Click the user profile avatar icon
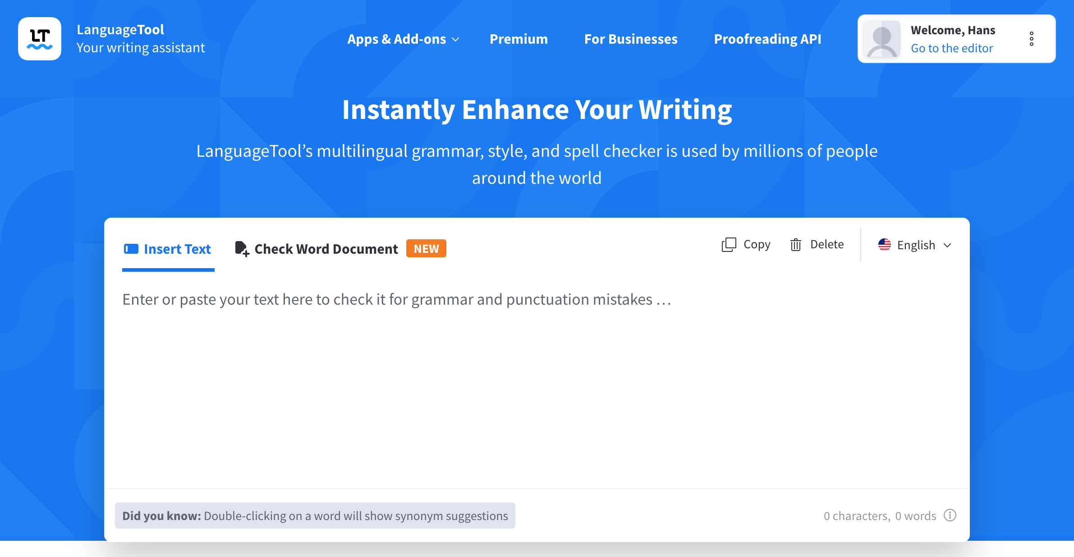1074x557 pixels. click(883, 39)
